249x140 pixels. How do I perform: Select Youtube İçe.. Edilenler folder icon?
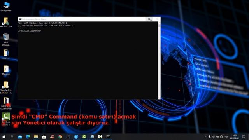[x=6, y=87]
